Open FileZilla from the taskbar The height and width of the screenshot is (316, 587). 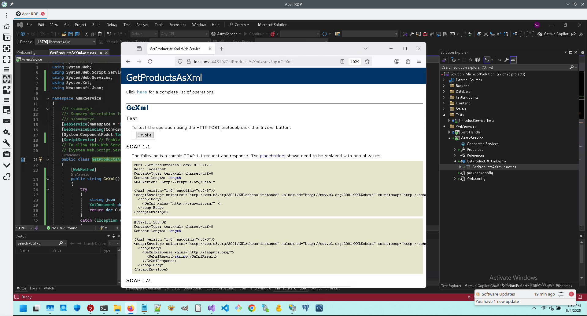tap(90, 308)
